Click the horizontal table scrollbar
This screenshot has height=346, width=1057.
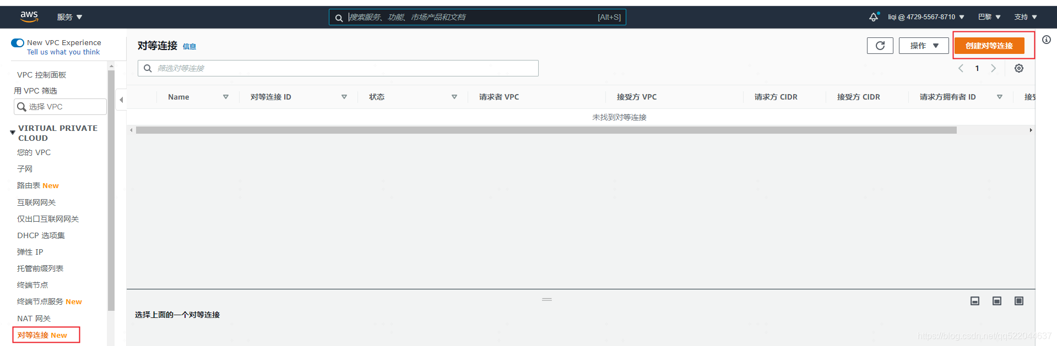click(546, 130)
